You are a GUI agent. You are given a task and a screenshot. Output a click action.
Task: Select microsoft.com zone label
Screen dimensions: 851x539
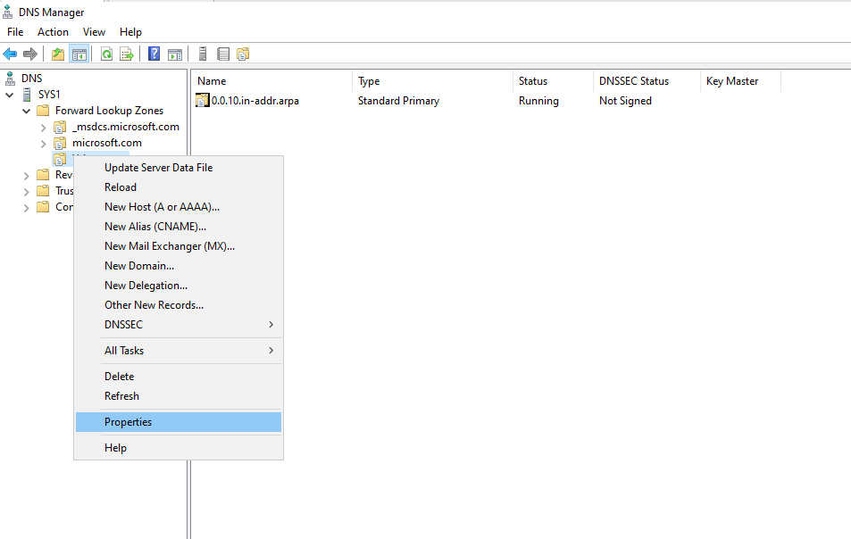tap(107, 143)
